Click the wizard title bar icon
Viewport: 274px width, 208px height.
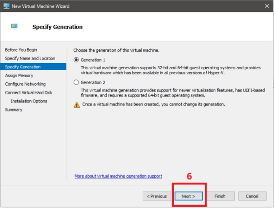coord(6,6)
